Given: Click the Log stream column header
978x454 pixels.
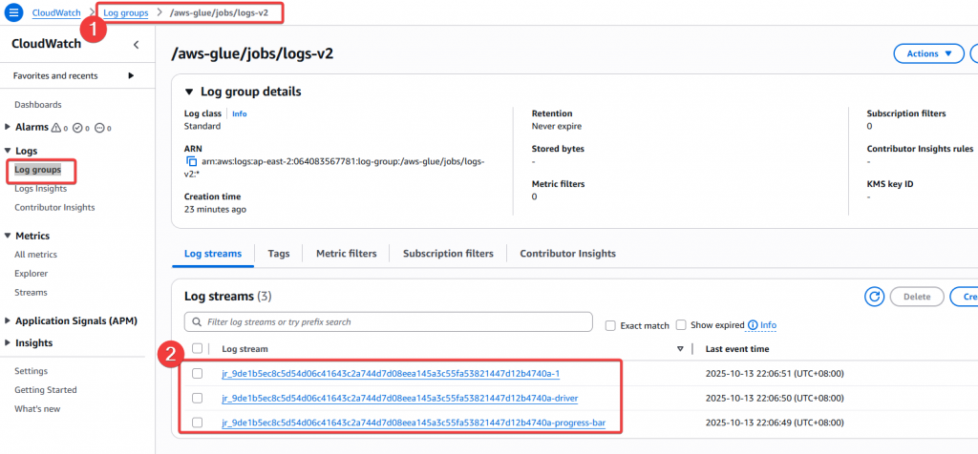Looking at the screenshot, I should [x=245, y=349].
